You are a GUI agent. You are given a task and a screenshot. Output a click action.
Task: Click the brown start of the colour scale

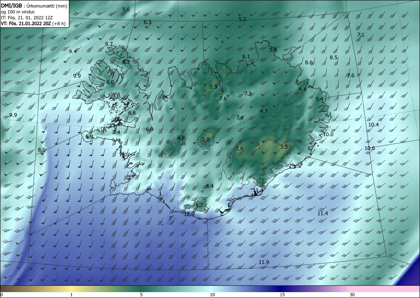[x=8, y=289]
